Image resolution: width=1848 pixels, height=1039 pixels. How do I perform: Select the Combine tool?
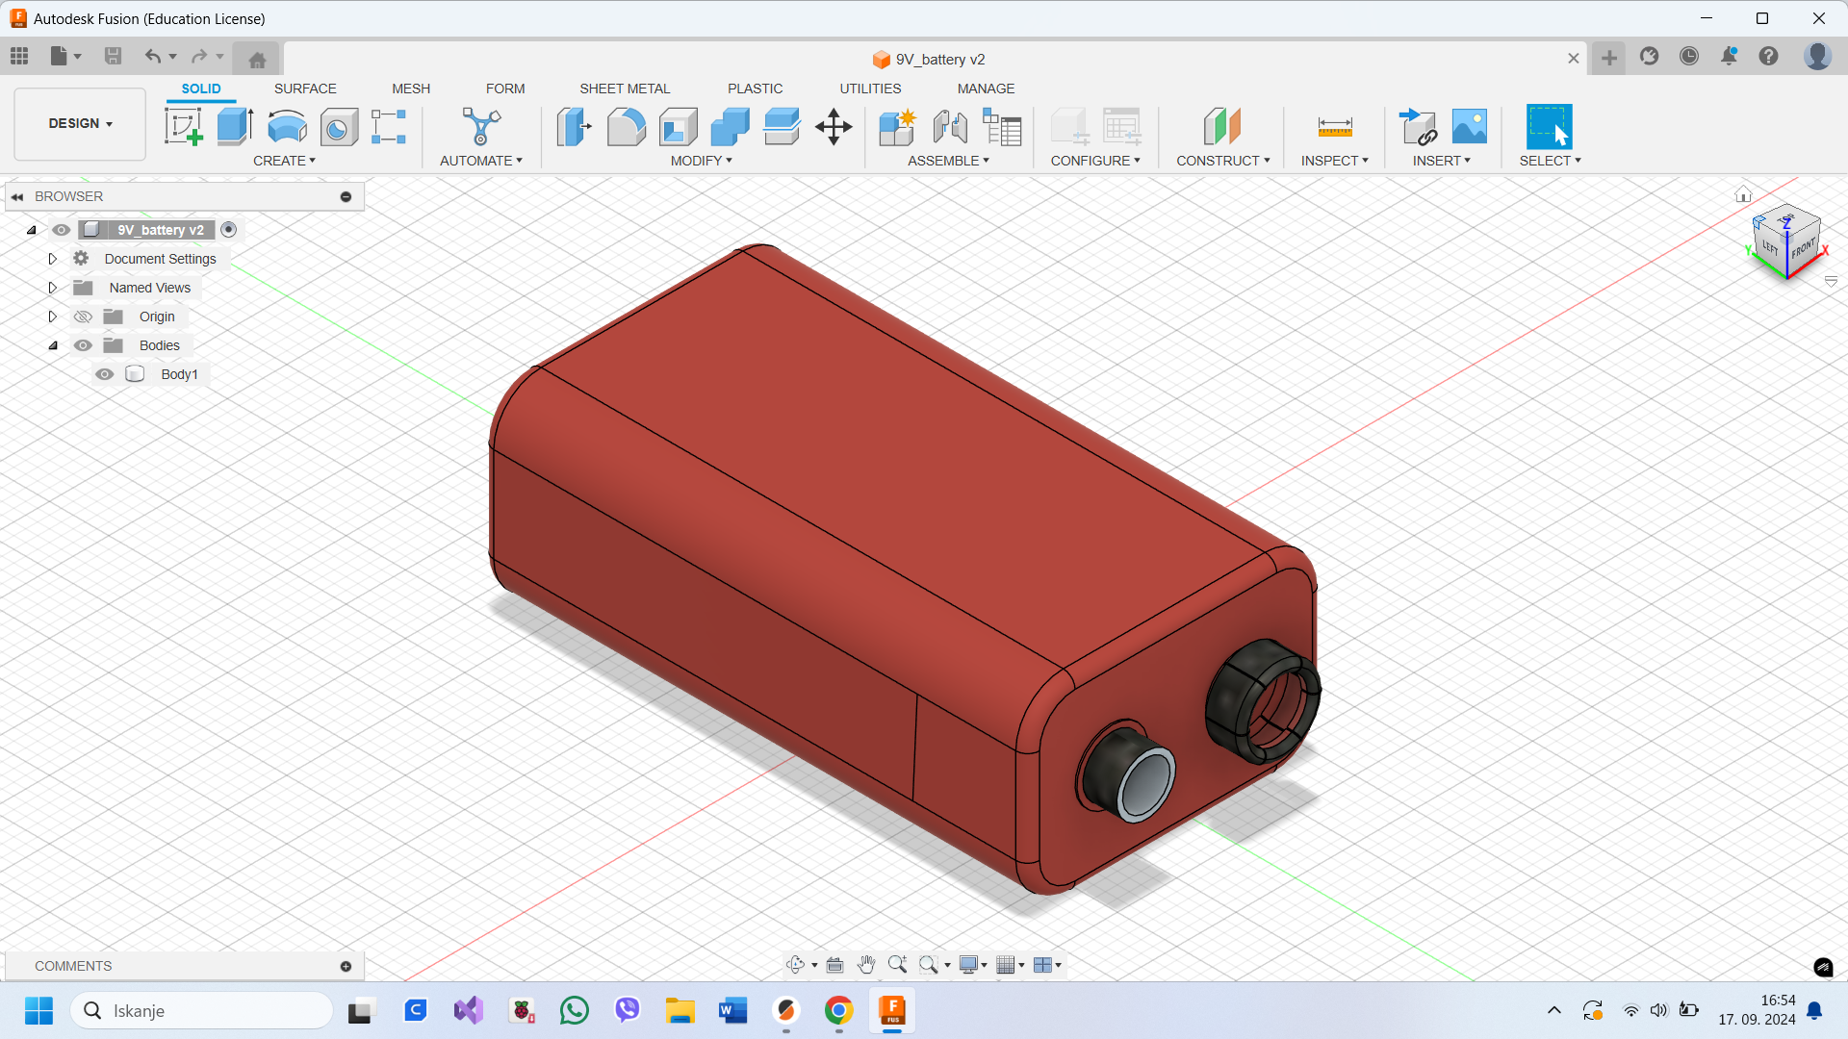click(x=731, y=126)
